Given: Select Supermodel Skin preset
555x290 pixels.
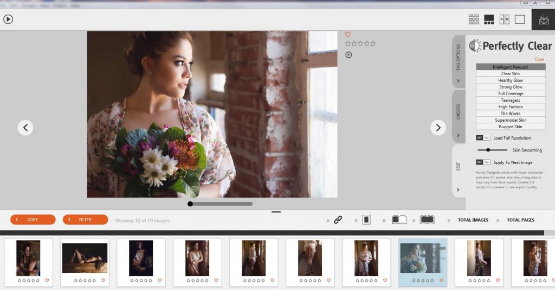Looking at the screenshot, I should (x=511, y=120).
